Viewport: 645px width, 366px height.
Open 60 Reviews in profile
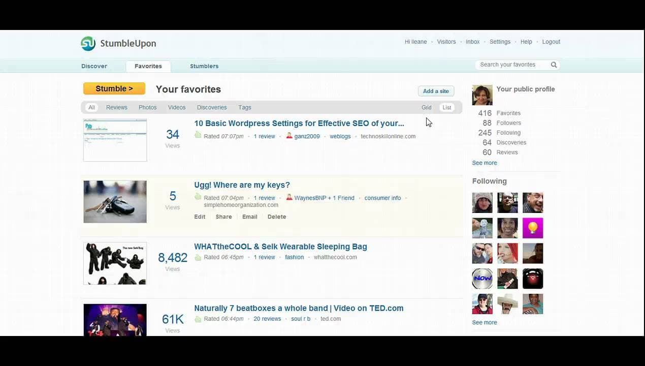point(500,152)
